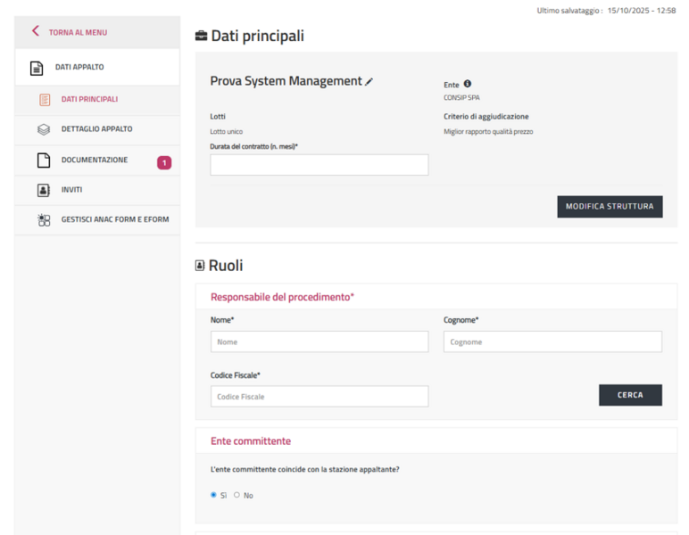Image resolution: width=689 pixels, height=535 pixels.
Task: Click into the Codice Fiscale input field
Action: [319, 396]
